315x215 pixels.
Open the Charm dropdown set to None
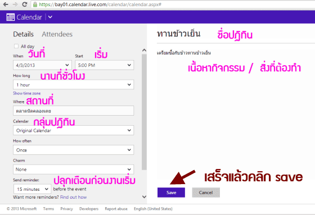pos(74,170)
